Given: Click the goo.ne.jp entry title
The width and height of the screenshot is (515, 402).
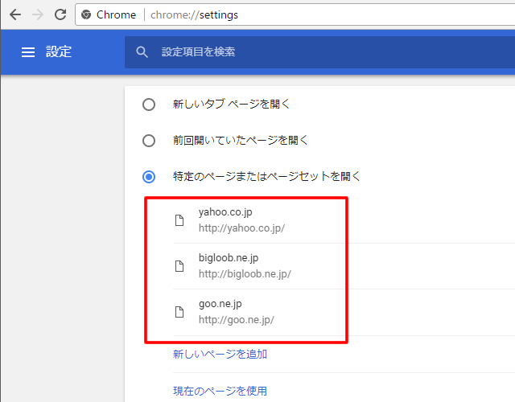Looking at the screenshot, I should [220, 304].
